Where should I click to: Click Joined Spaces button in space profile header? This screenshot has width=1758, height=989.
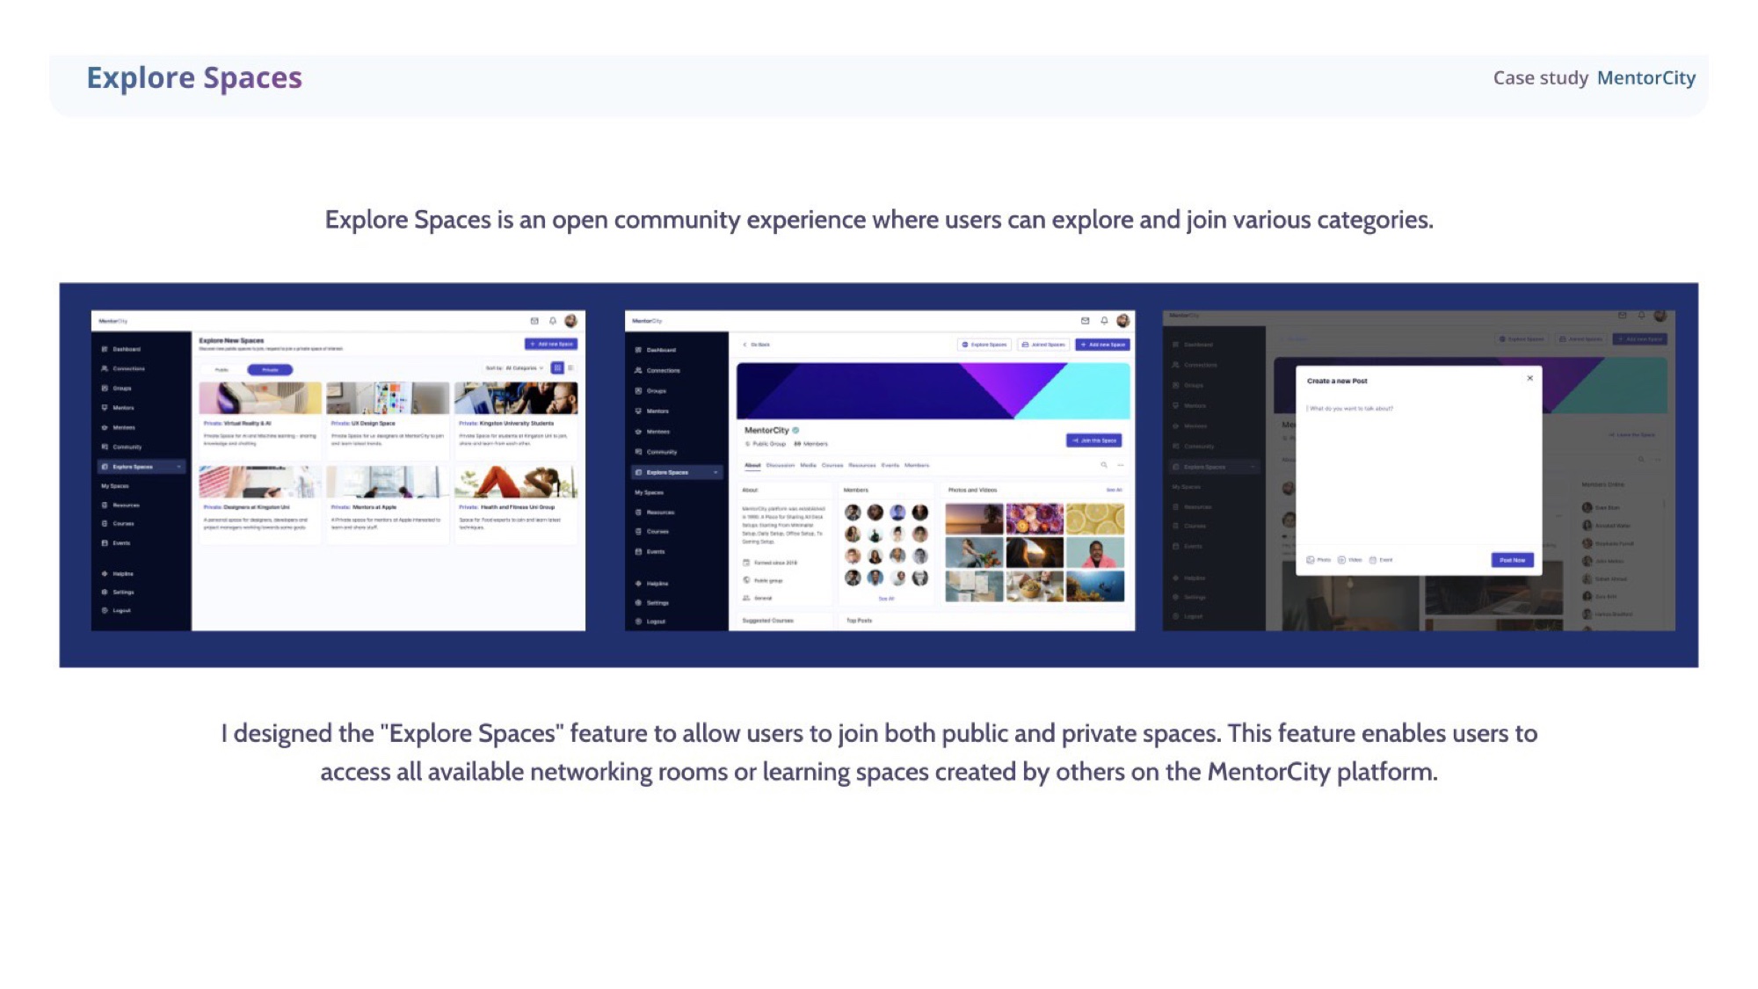pyautogui.click(x=1043, y=345)
